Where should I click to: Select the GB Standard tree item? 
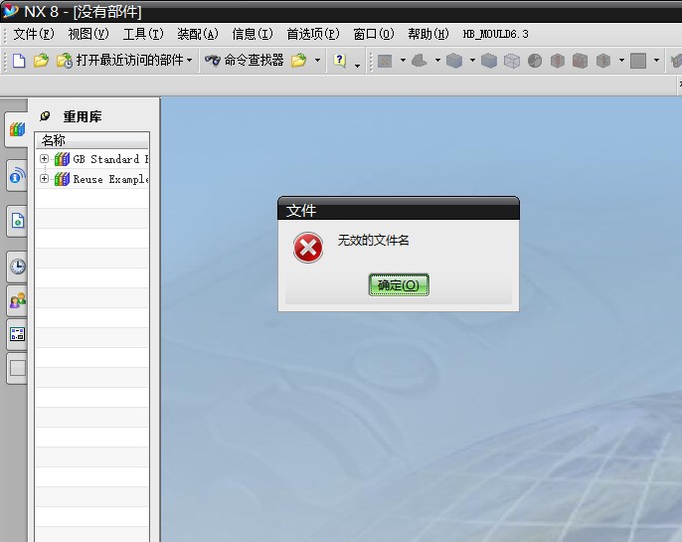101,159
